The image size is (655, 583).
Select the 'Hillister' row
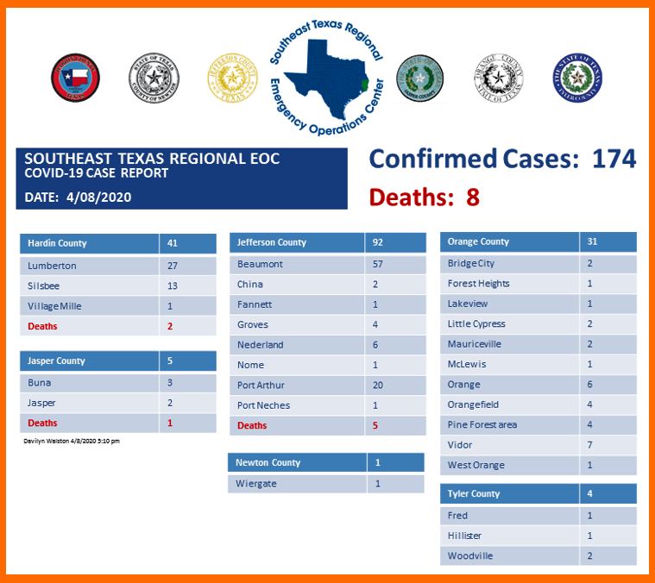coord(538,536)
